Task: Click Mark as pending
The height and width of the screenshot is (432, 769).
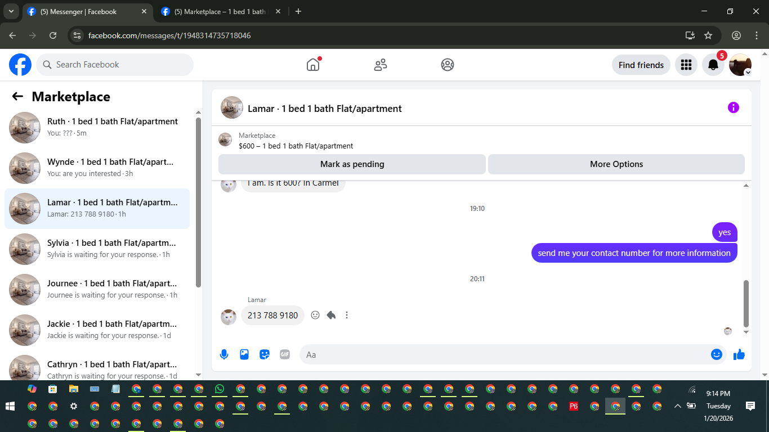Action: point(352,164)
